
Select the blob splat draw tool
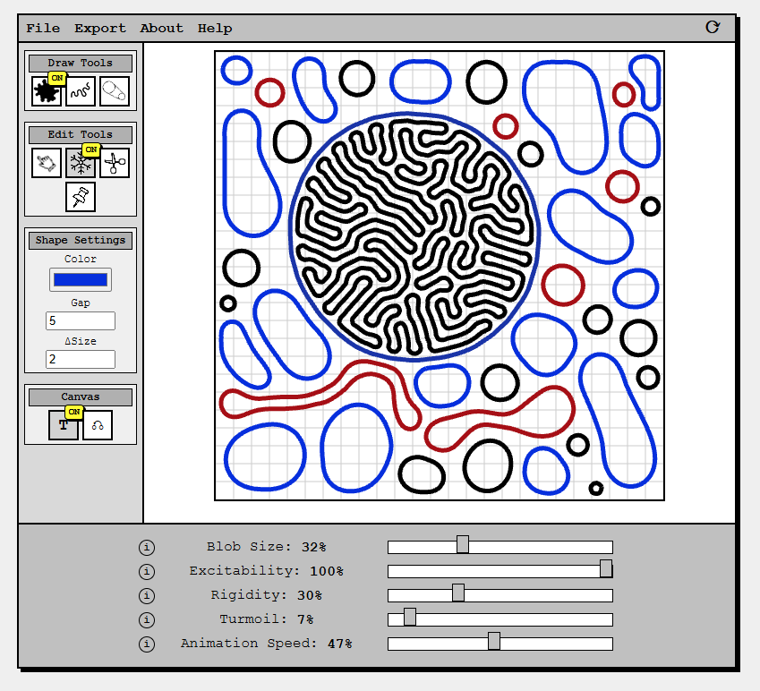point(47,90)
